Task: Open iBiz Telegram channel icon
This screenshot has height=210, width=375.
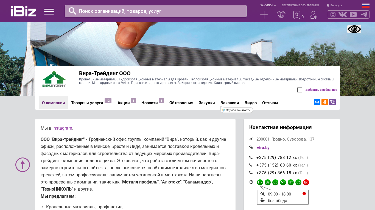Action: tap(364, 14)
